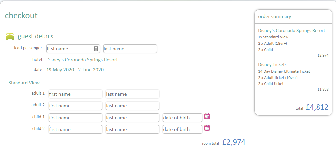Focus child 1 first name input
Screen dimensions: 336x159
click(75, 118)
